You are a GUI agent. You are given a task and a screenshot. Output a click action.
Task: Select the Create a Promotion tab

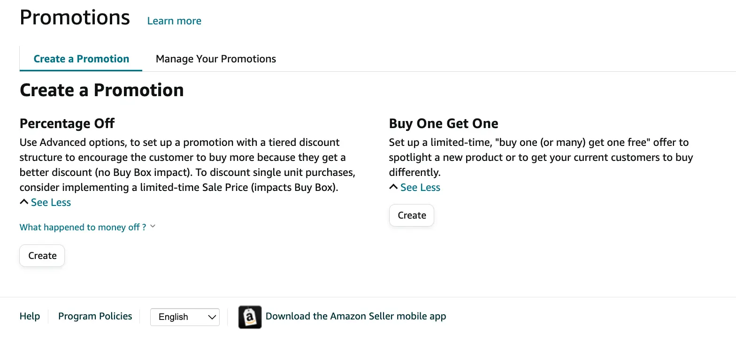click(x=81, y=59)
